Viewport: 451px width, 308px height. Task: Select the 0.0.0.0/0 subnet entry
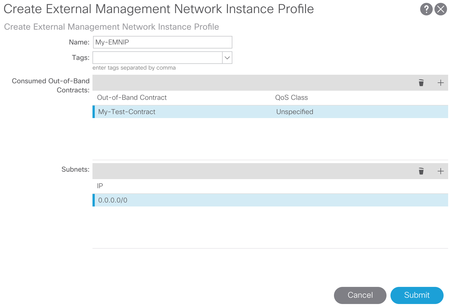(x=113, y=200)
